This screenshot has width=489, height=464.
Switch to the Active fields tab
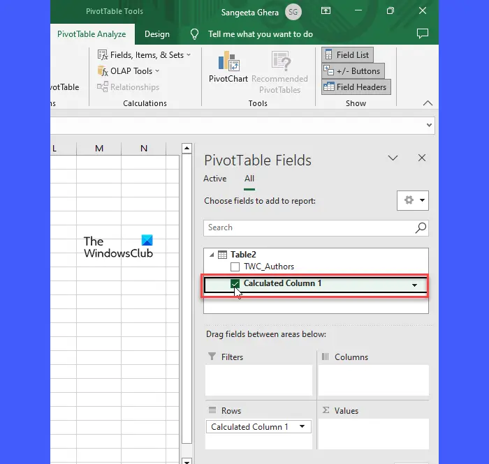[215, 179]
